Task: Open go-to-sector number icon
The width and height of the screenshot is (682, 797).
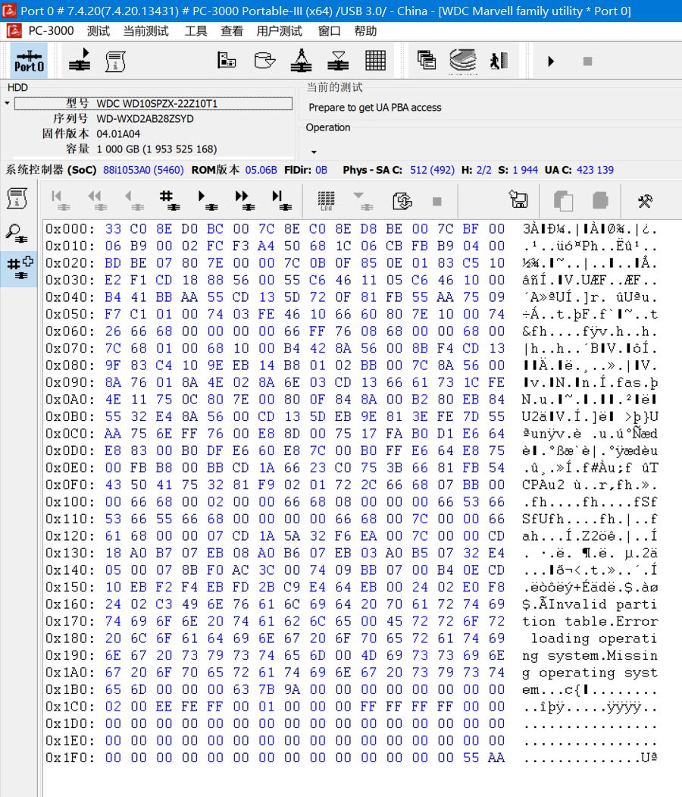Action: click(x=170, y=200)
